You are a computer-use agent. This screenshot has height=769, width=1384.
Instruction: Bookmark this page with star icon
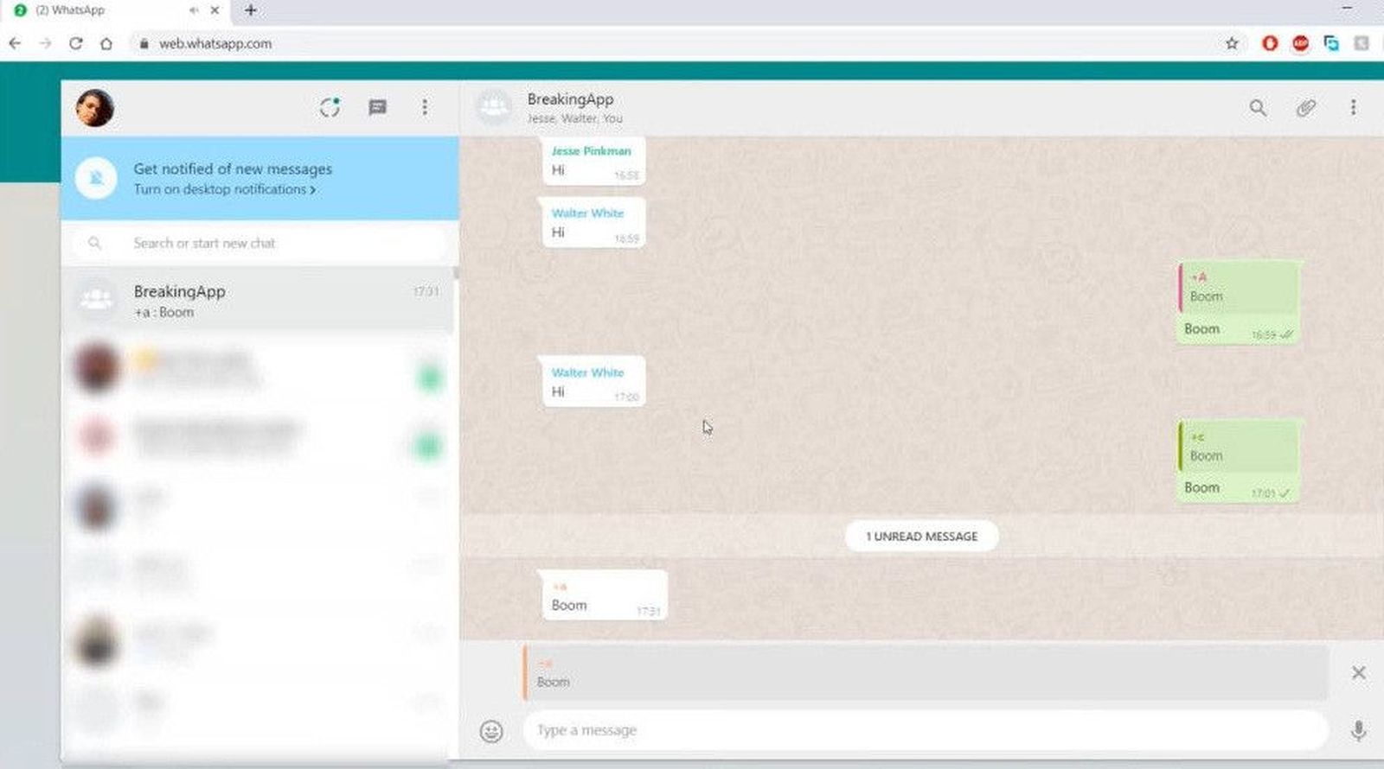point(1232,43)
